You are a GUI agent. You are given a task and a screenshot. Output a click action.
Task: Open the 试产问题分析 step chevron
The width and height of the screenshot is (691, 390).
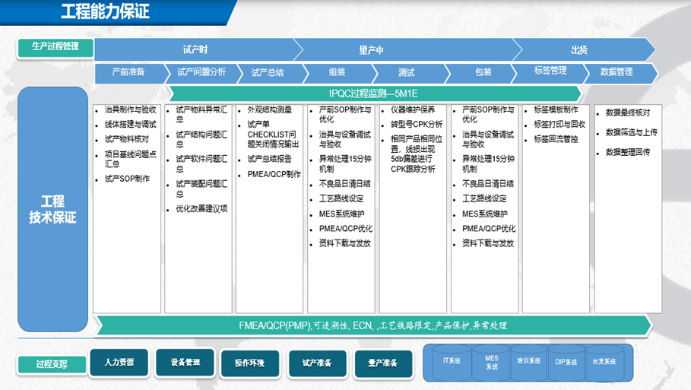(201, 72)
